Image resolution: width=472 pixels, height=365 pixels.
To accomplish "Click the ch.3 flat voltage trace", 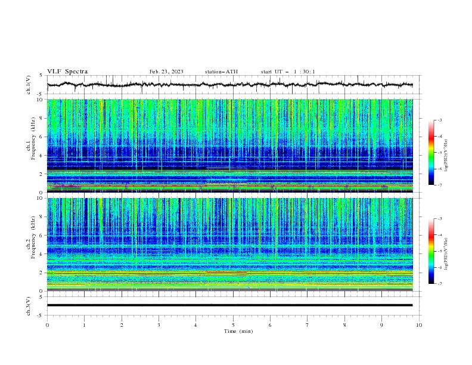I will pos(230,305).
